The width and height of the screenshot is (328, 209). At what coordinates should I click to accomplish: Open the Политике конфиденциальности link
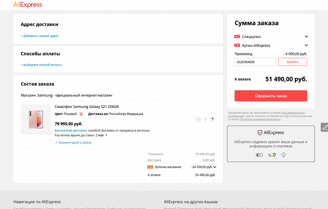tap(260, 119)
